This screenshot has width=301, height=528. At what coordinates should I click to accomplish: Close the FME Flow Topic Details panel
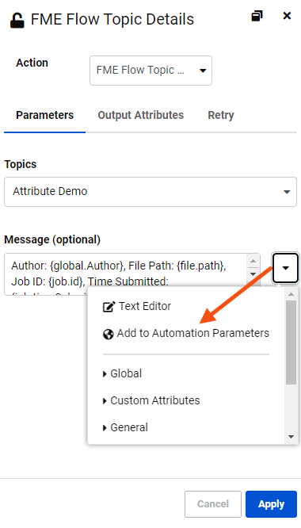287,16
